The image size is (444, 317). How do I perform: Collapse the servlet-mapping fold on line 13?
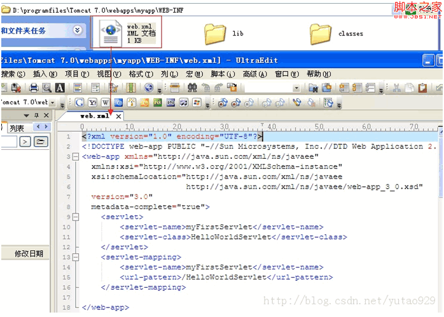pyautogui.click(x=76, y=257)
